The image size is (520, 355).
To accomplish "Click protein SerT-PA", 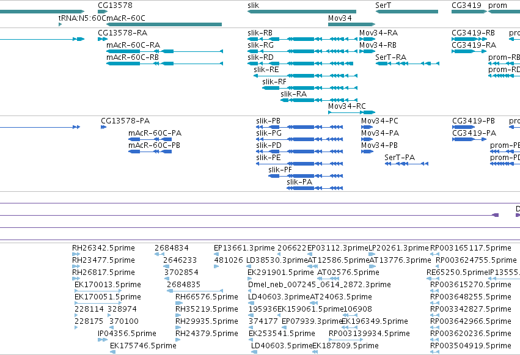I will click(406, 164).
